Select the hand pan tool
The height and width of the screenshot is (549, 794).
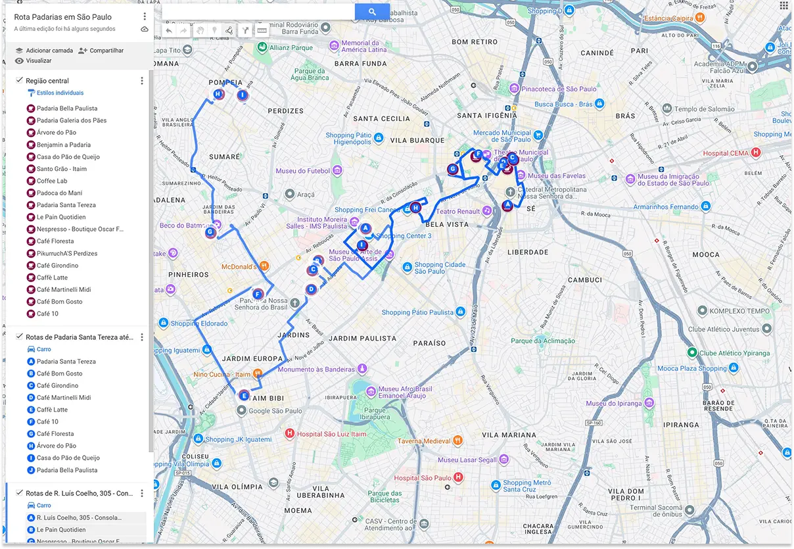coord(200,30)
